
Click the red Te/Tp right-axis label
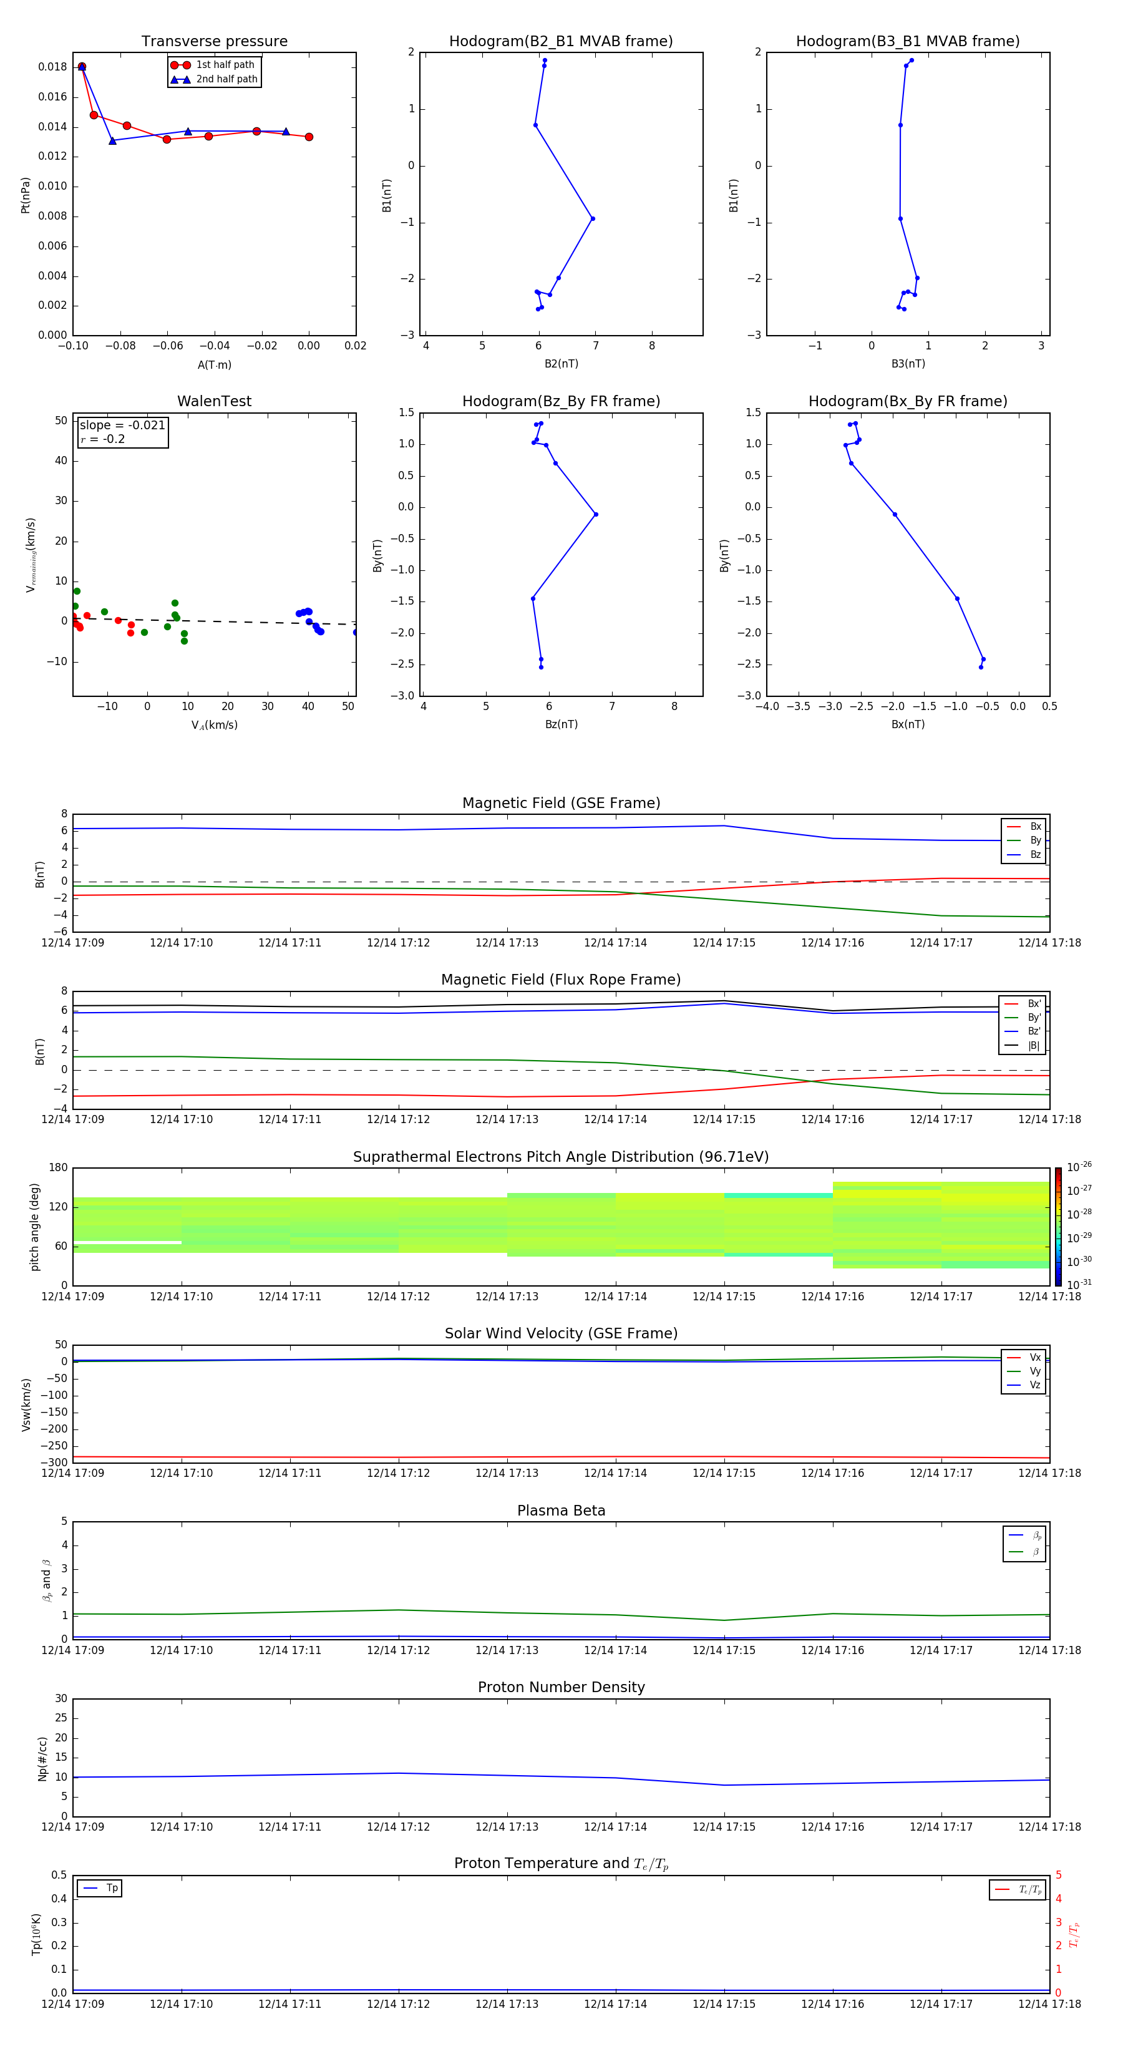click(1074, 1934)
